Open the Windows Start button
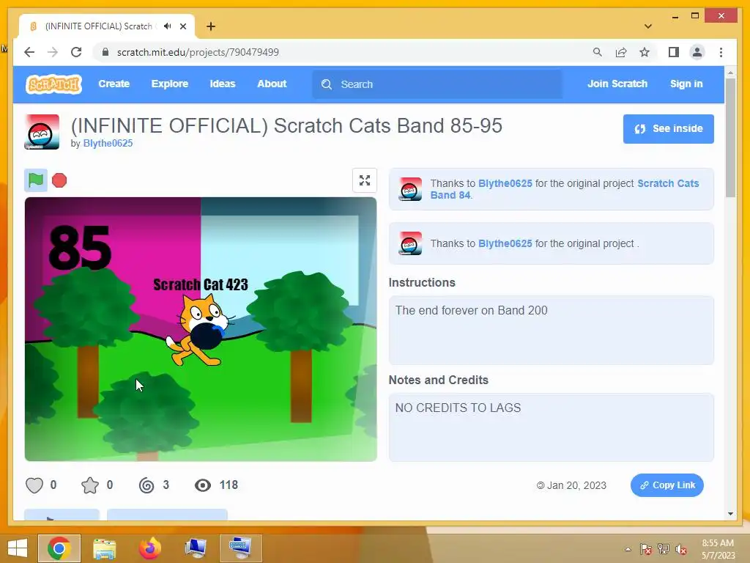Image resolution: width=750 pixels, height=563 pixels. tap(18, 548)
